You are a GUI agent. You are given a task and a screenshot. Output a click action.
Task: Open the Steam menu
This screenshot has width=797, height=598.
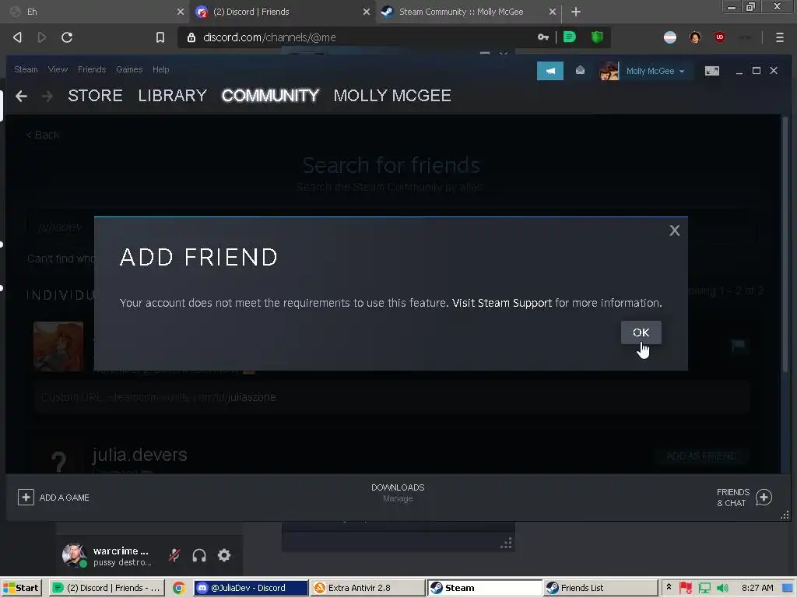pyautogui.click(x=26, y=69)
